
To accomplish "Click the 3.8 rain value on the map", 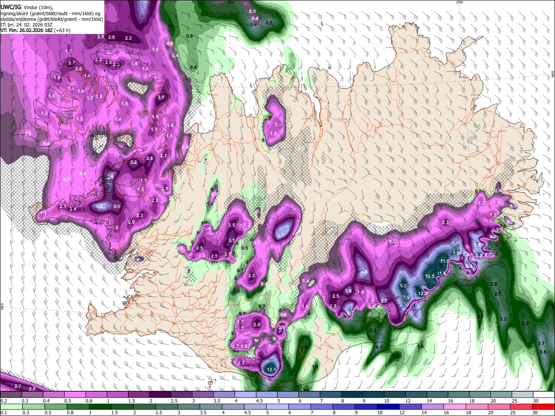I will coord(543,352).
